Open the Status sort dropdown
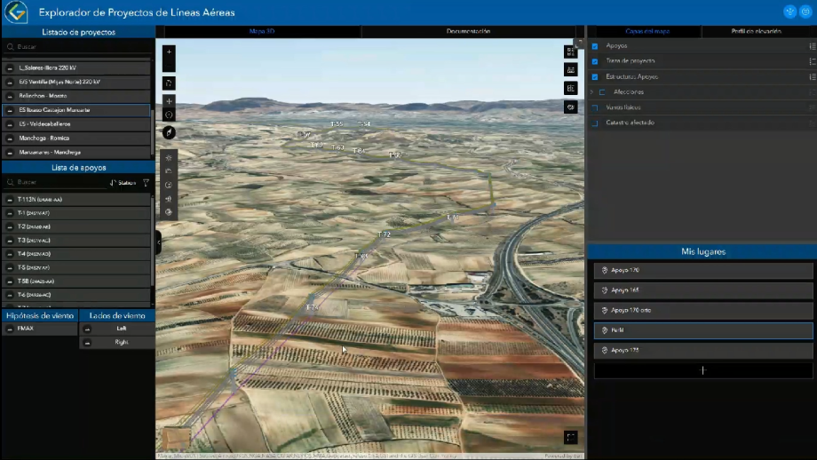817x460 pixels. (123, 183)
